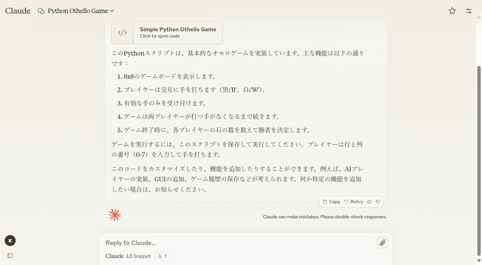This screenshot has height=265, width=482.
Task: Open the user profile avatar K menu
Action: [x=10, y=241]
